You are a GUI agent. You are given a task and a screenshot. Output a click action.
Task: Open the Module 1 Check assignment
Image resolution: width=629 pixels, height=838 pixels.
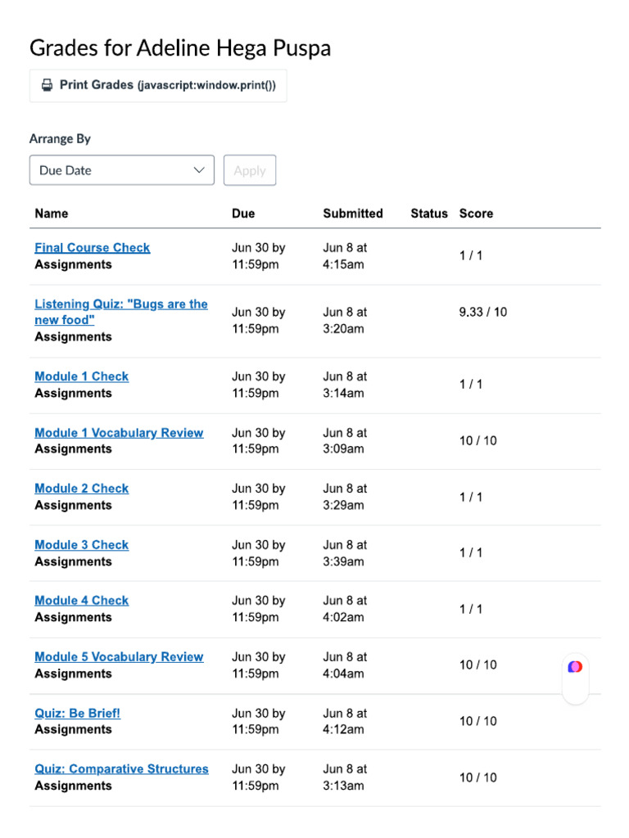point(81,376)
